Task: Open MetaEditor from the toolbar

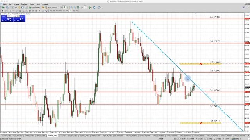Action: pos(43,7)
